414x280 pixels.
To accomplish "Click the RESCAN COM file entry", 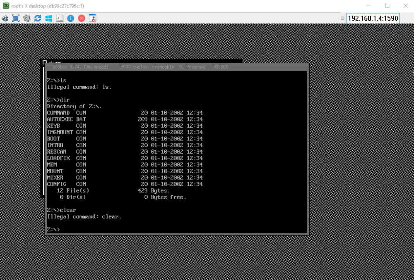I will click(x=125, y=152).
